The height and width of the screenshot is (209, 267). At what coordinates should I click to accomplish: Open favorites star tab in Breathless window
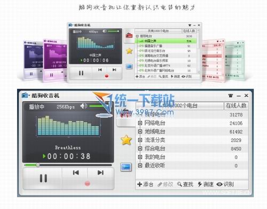pyautogui.click(x=126, y=140)
